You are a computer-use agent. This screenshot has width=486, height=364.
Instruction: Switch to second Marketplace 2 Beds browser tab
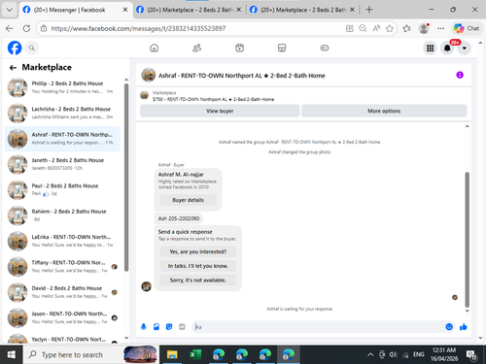click(x=190, y=10)
